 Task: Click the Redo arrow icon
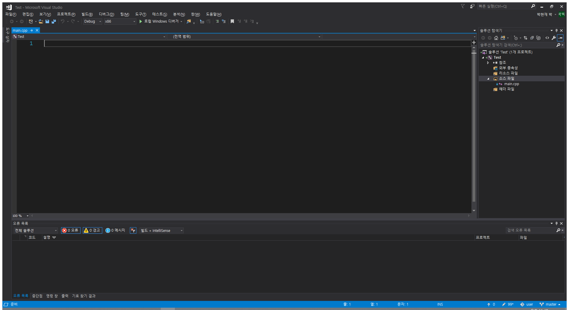pyautogui.click(x=73, y=21)
